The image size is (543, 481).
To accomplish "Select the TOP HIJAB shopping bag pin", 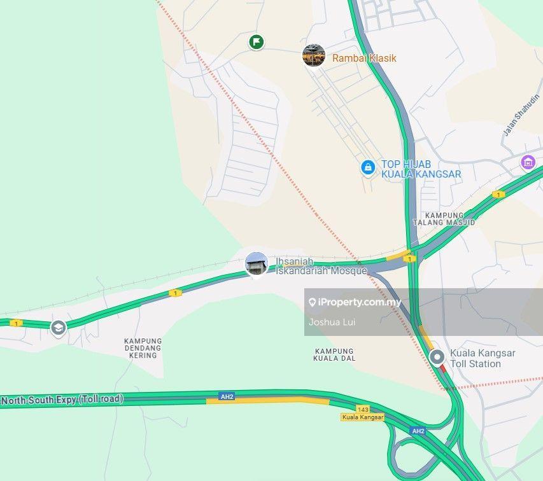I will [368, 168].
